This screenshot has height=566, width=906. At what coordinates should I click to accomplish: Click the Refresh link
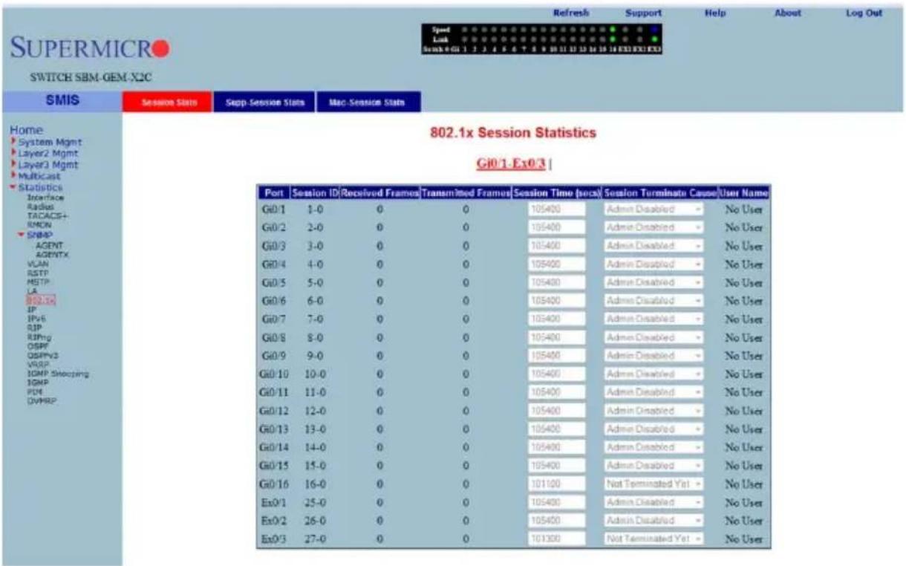(571, 13)
